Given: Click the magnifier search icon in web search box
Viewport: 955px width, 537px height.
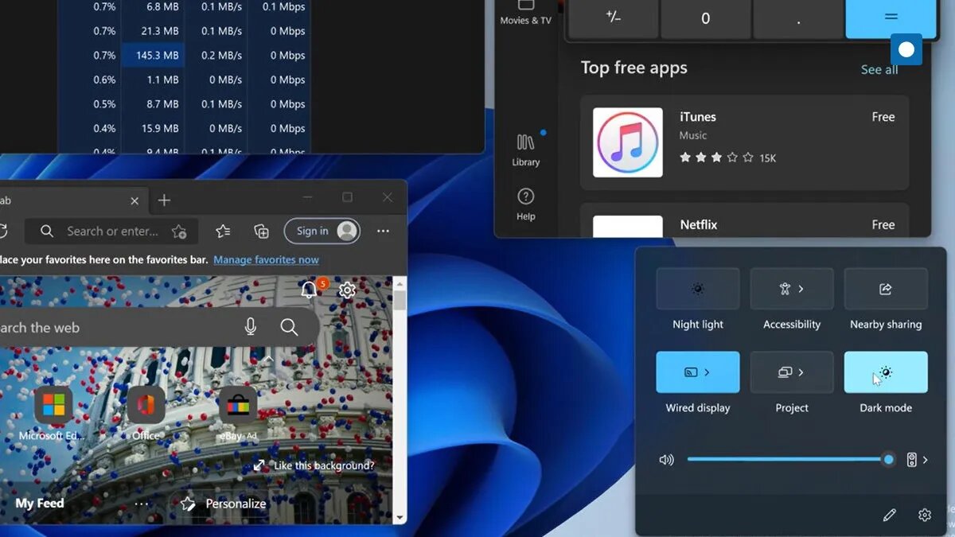Looking at the screenshot, I should coord(289,327).
